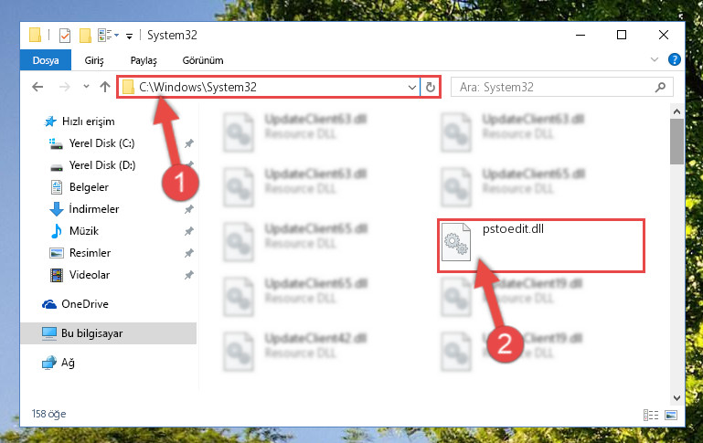The image size is (703, 443).
Task: Expand the address bar history dropdown
Action: (412, 88)
